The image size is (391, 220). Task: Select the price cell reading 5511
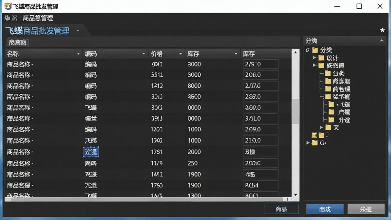157,75
